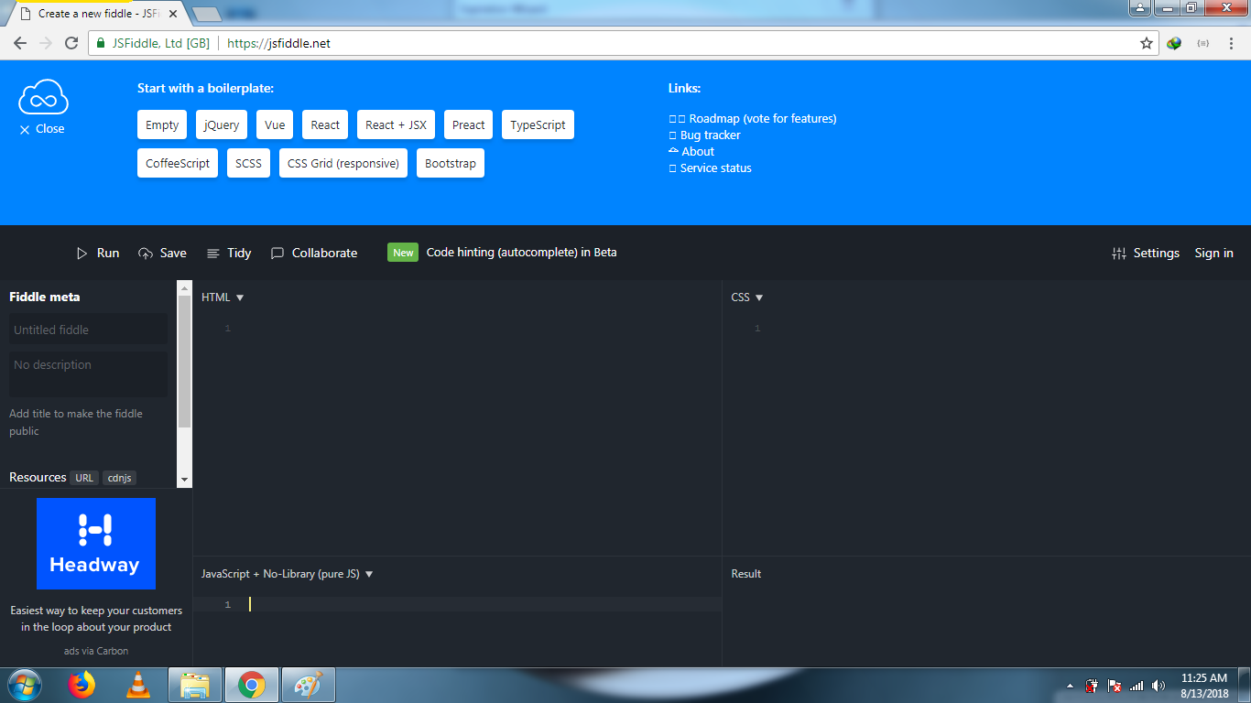Open the JavaScript library dropdown
Image resolution: width=1251 pixels, height=703 pixels.
coord(369,574)
